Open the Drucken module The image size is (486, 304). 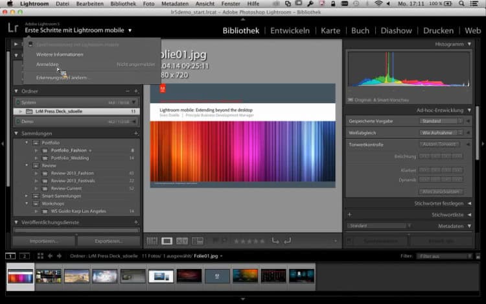[438, 30]
